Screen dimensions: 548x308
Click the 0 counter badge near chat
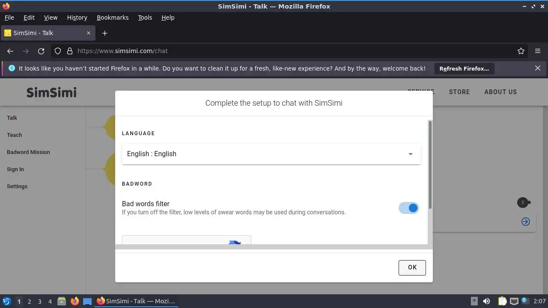pos(522,203)
